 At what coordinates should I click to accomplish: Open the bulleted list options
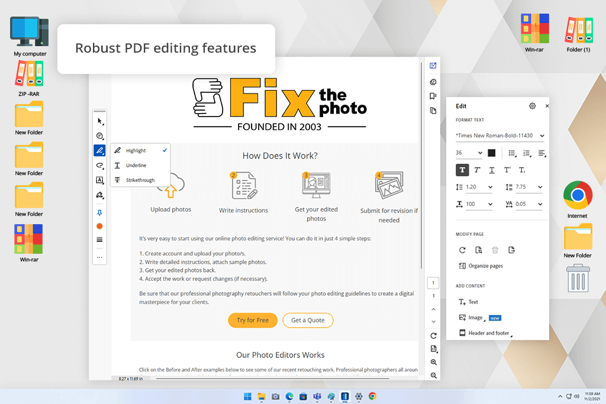coord(512,153)
